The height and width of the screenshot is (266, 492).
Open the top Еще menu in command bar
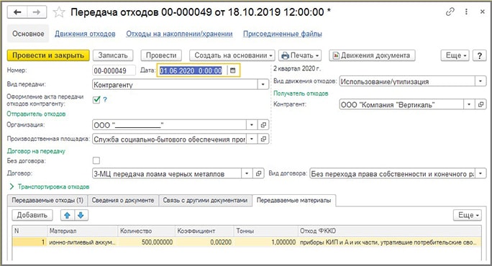click(x=455, y=55)
